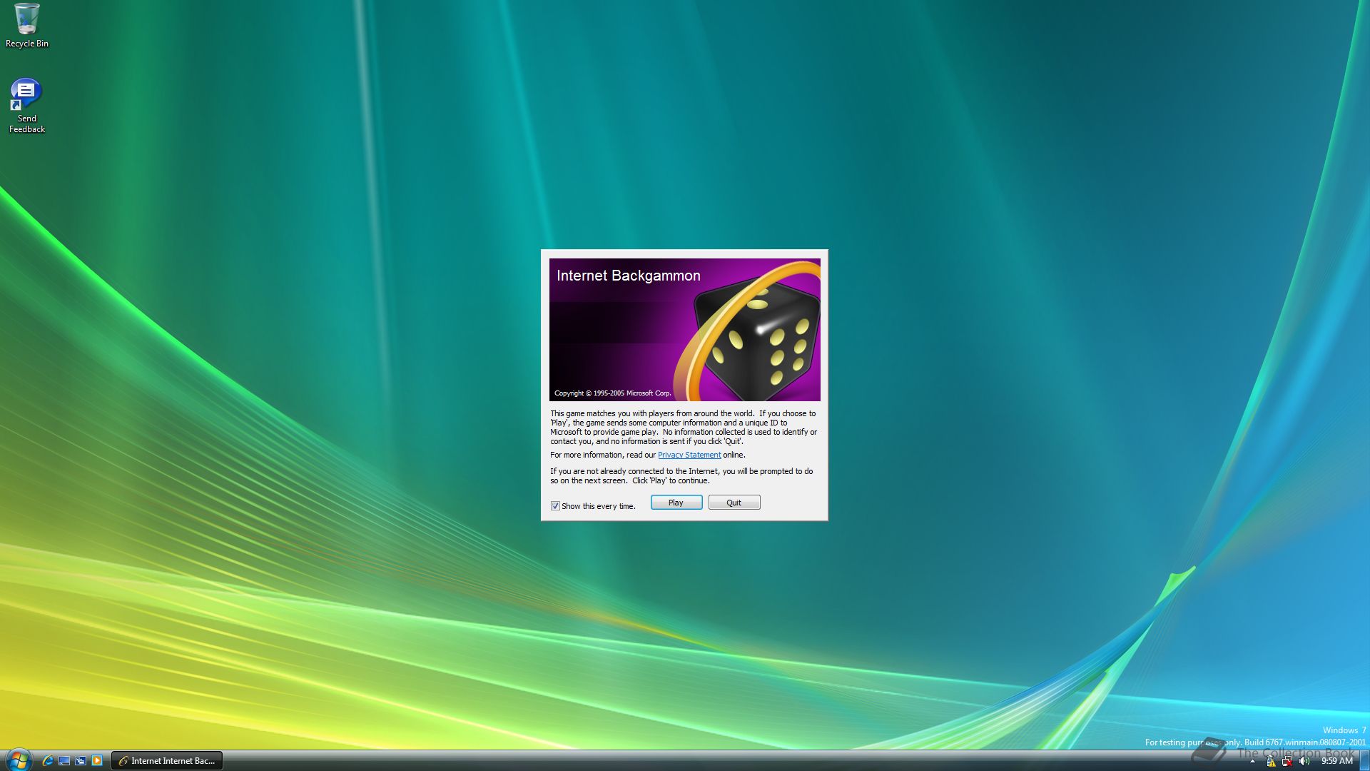Screen dimensions: 1370x771
Task: Click the "Internet Backgammon" title text
Action: point(628,276)
